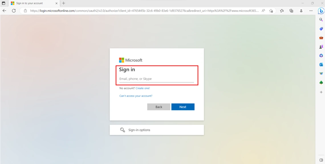Add this page to favorites star icon
Screen dimensions: 325x164
[271, 11]
